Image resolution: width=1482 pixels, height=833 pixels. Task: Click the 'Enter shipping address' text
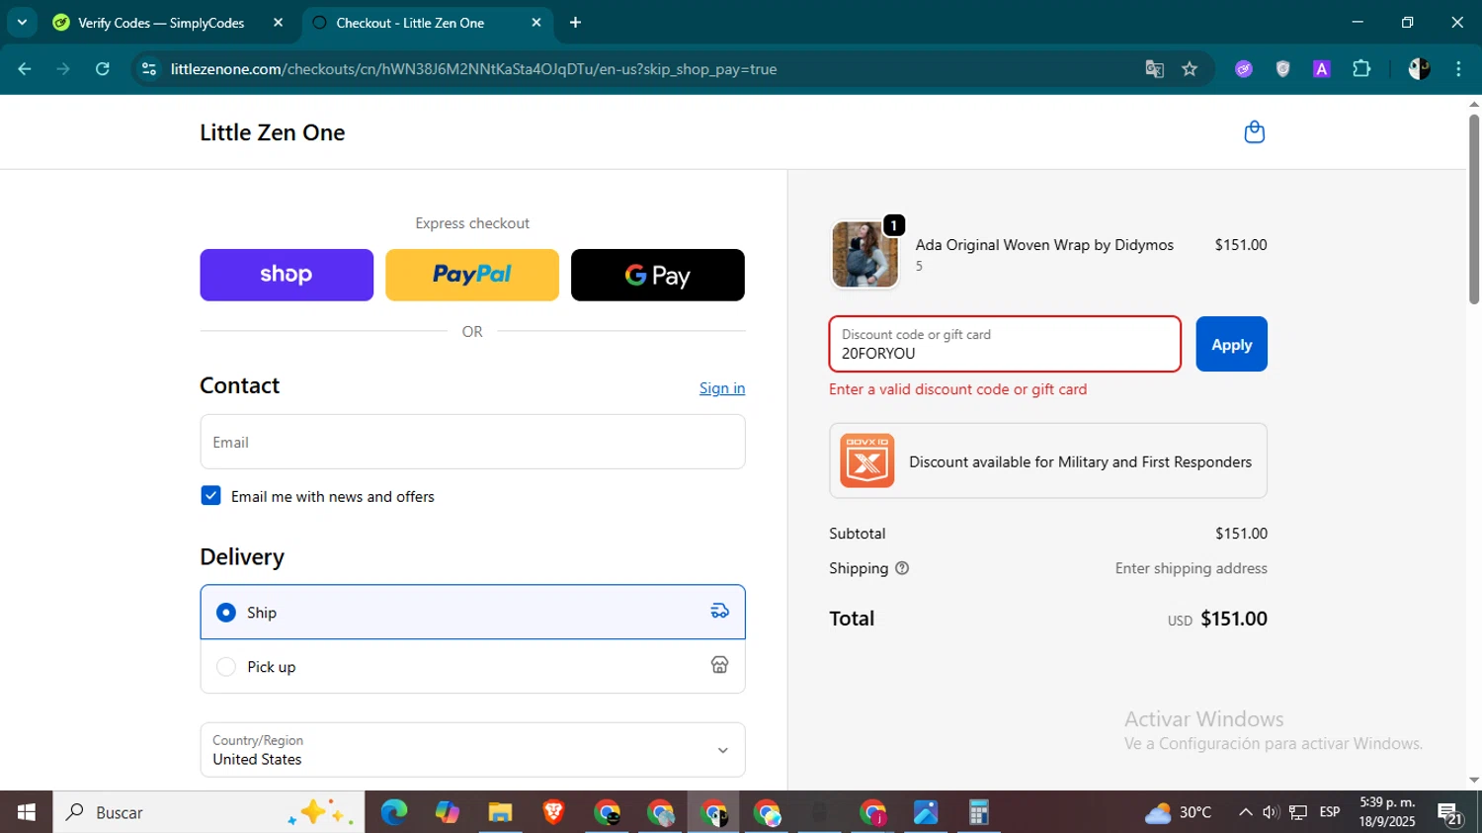pyautogui.click(x=1191, y=568)
